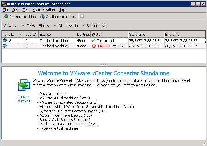Click end time 28/8/2013 23:27:33
The image size is (207, 146).
click(181, 40)
